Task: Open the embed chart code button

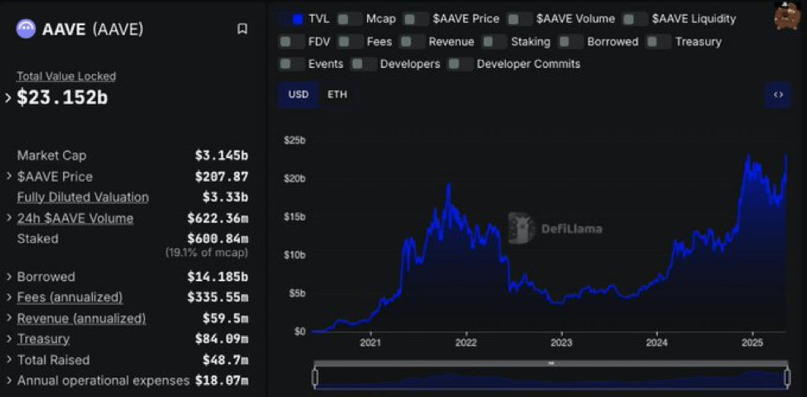Action: click(x=777, y=95)
